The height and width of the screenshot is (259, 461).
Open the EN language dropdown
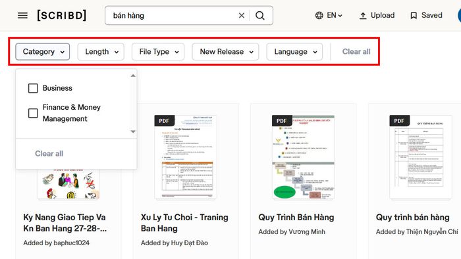pyautogui.click(x=335, y=15)
